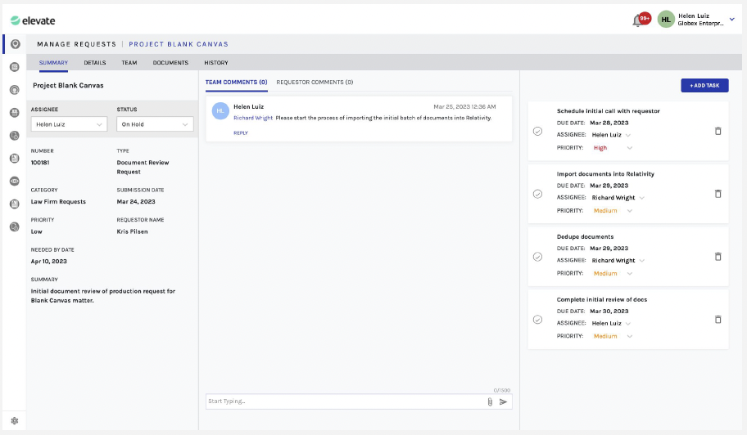Open the Status On Hold dropdown
Image resolution: width=747 pixels, height=435 pixels.
click(x=155, y=124)
